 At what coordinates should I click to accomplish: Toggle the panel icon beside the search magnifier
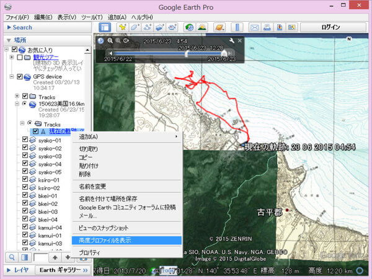(25, 257)
